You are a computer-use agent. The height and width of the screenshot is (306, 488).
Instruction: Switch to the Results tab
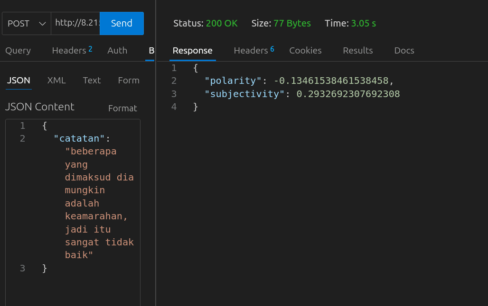(x=357, y=50)
